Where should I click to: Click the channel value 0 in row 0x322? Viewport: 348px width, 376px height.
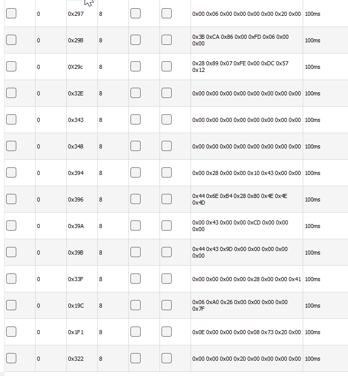click(x=39, y=359)
